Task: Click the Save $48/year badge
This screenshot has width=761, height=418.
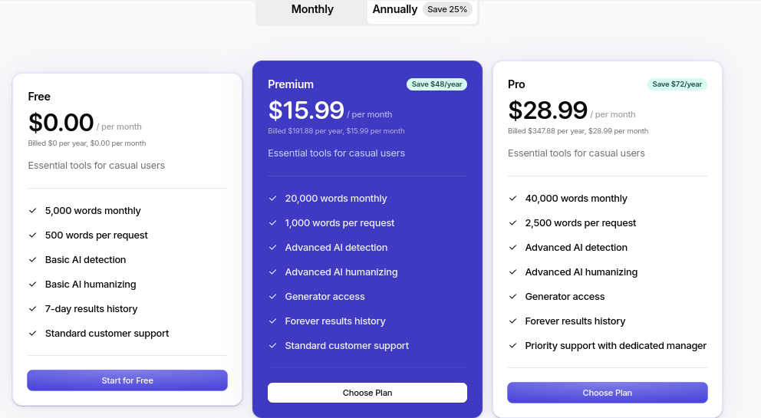Action: click(437, 84)
